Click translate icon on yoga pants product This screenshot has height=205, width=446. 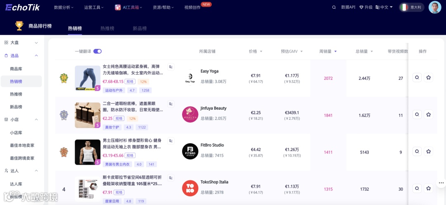pos(171,67)
